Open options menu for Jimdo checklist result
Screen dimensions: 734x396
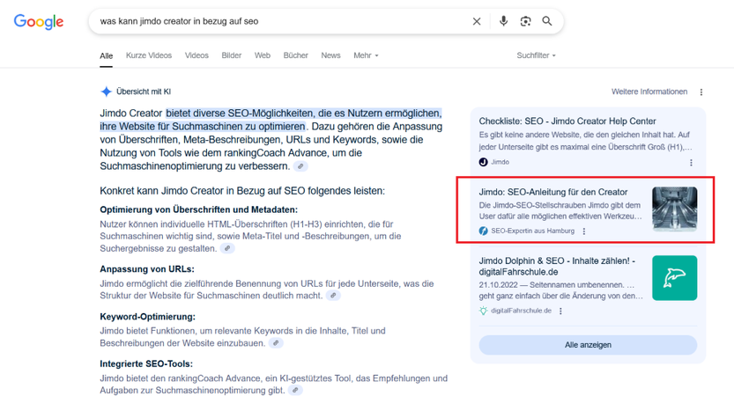click(691, 163)
